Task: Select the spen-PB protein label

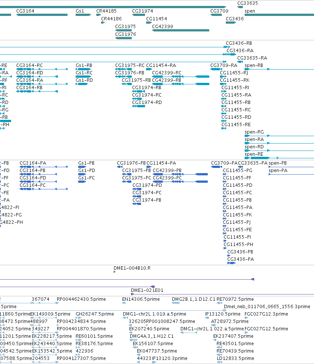Action: pyautogui.click(x=277, y=163)
